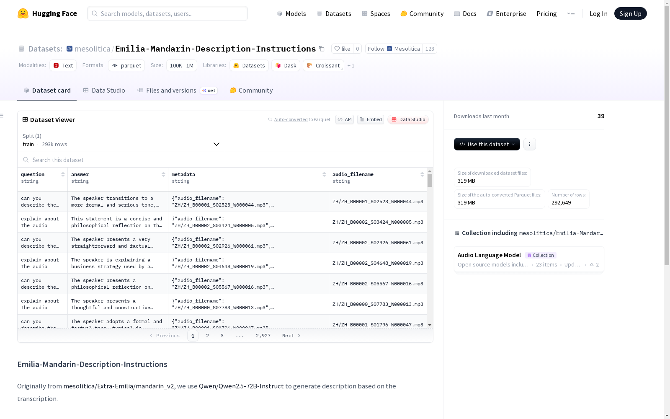The width and height of the screenshot is (670, 419).
Task: Focus the top search models field
Action: coord(167,13)
